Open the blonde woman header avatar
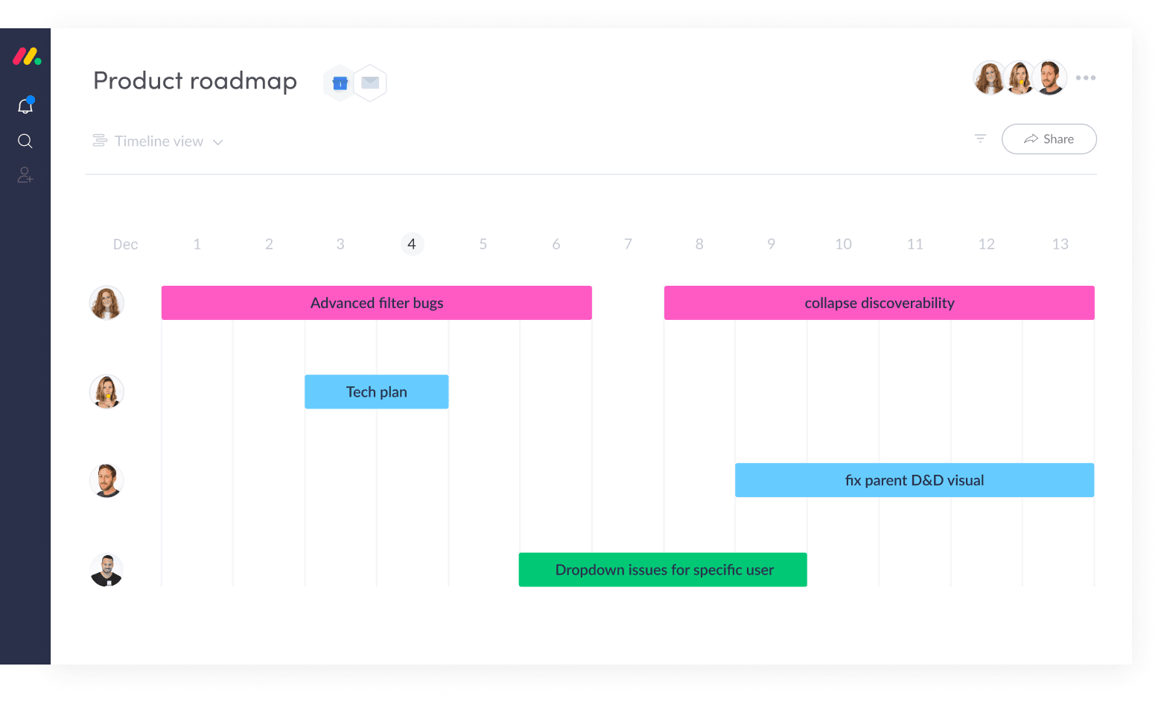Viewport: 1164px width, 701px height. [1020, 77]
